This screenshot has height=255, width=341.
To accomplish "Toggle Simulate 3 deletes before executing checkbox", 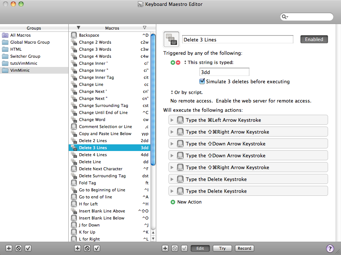I will (x=202, y=81).
